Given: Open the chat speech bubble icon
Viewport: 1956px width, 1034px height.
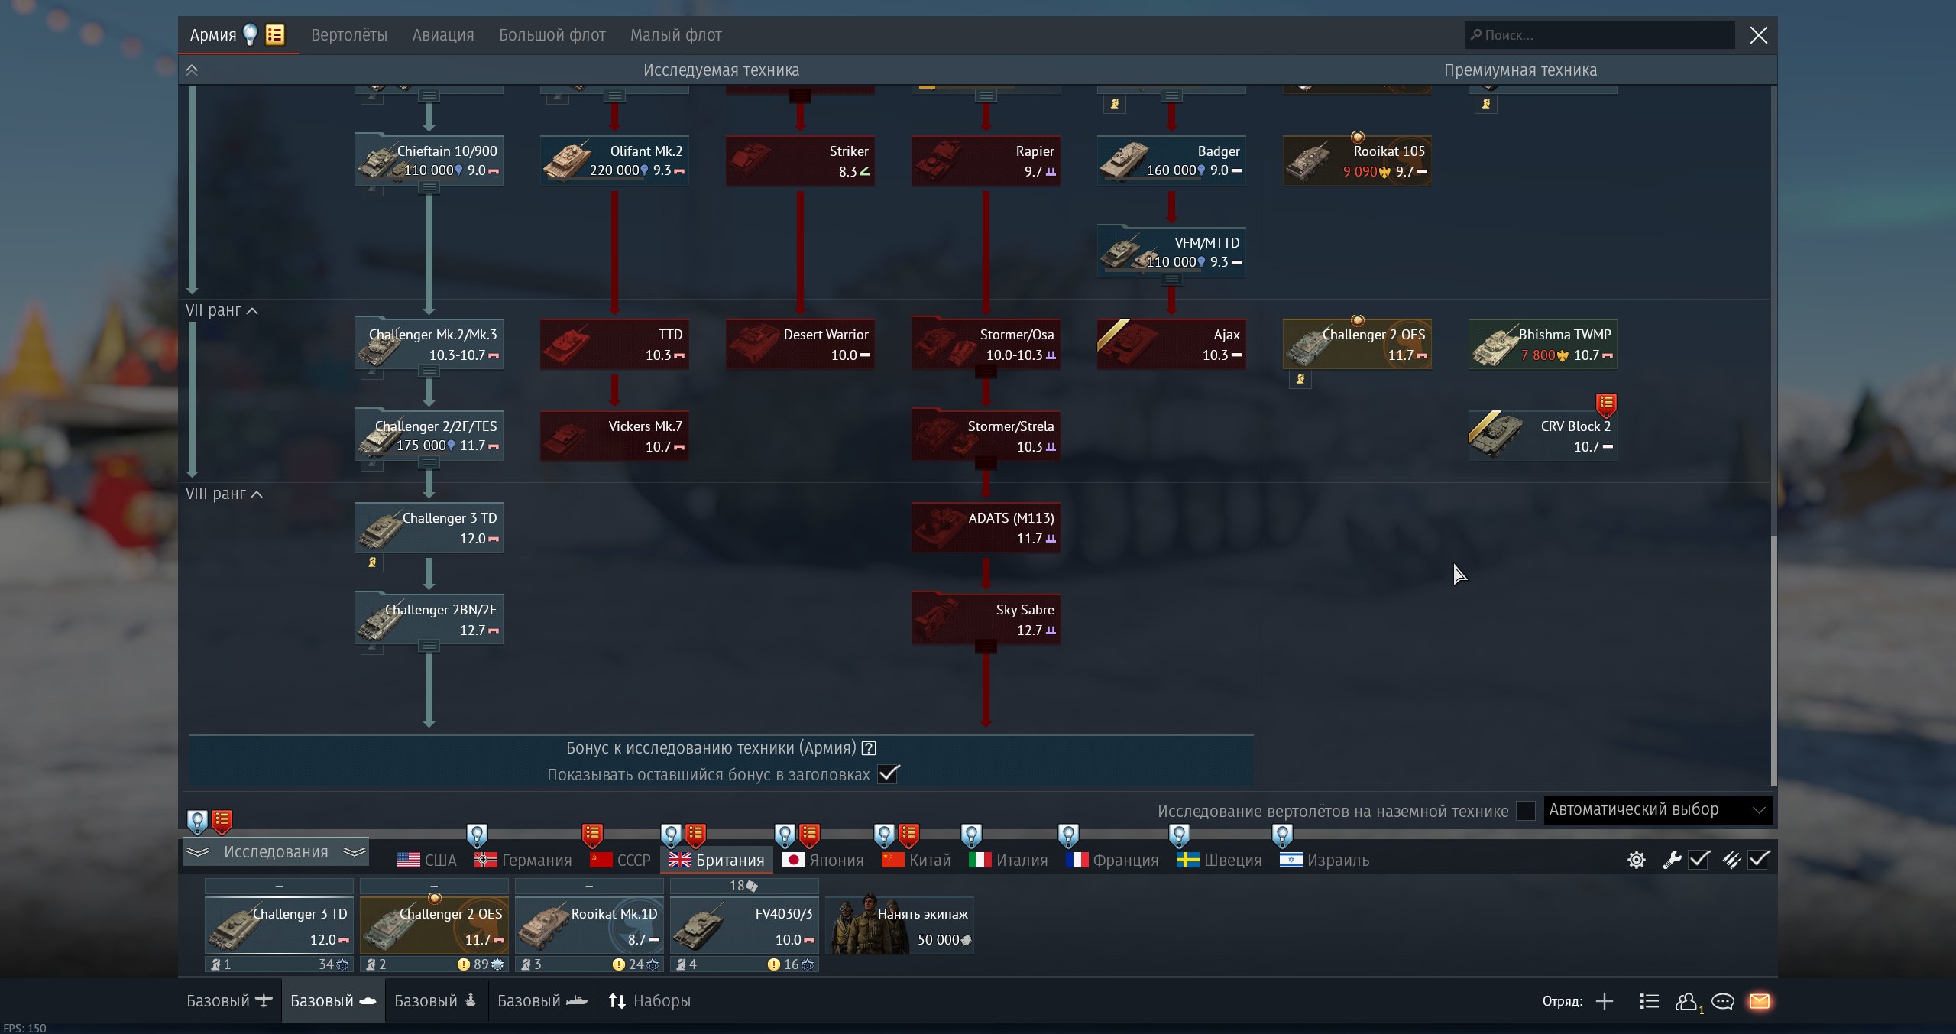Looking at the screenshot, I should (x=1722, y=1001).
